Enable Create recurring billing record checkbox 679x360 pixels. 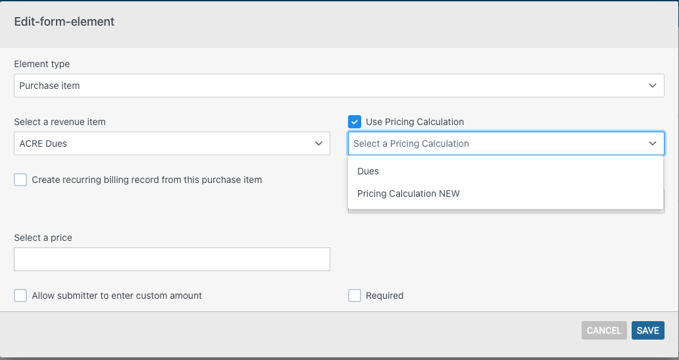pos(20,180)
